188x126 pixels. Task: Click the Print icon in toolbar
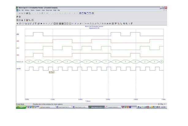[27, 13]
